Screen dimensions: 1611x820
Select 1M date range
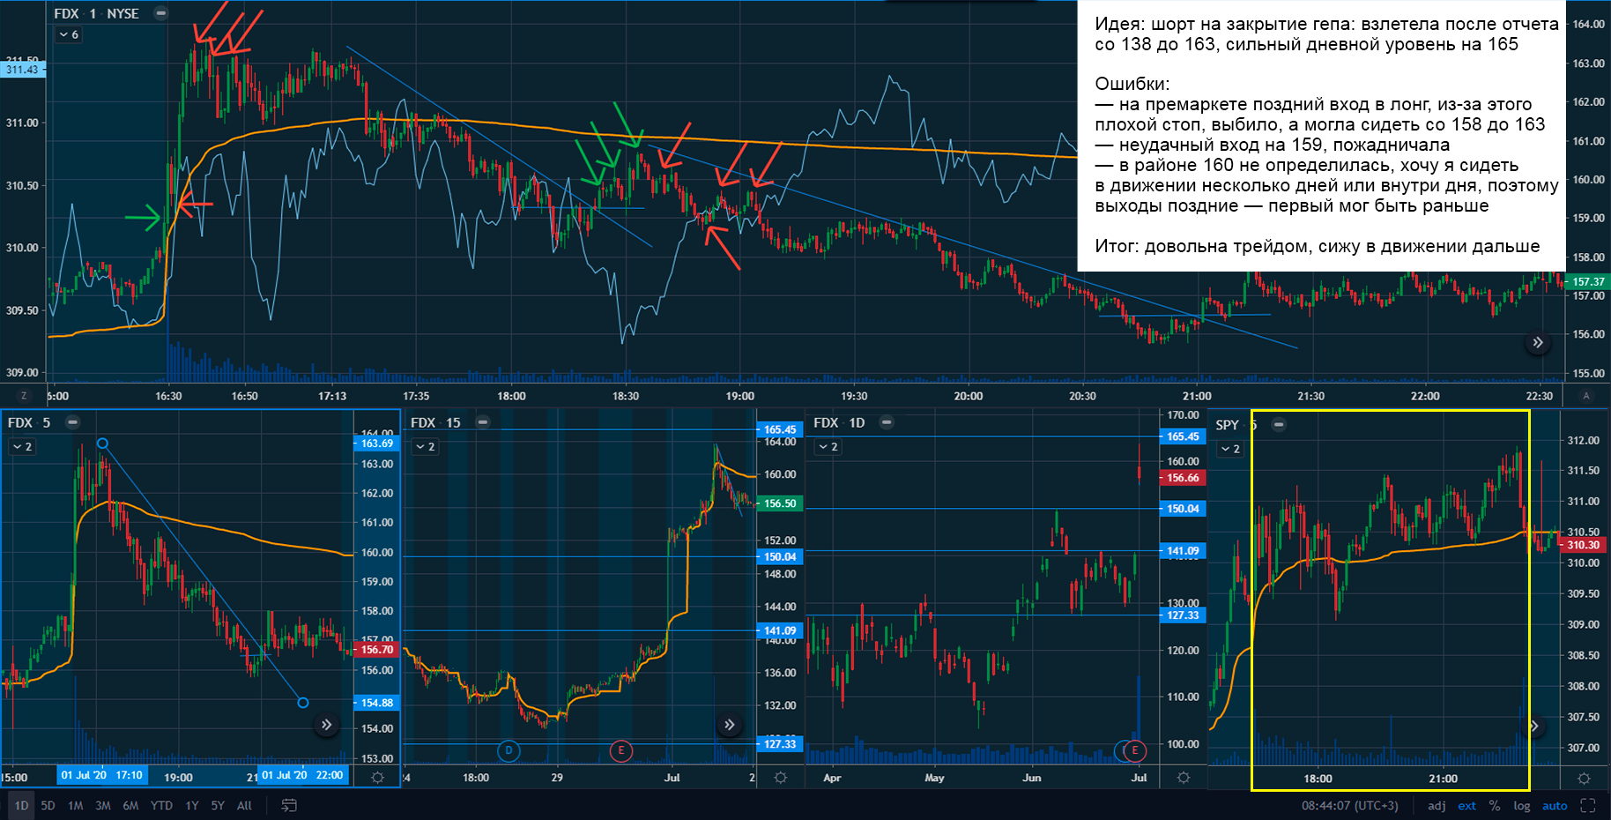pyautogui.click(x=76, y=805)
